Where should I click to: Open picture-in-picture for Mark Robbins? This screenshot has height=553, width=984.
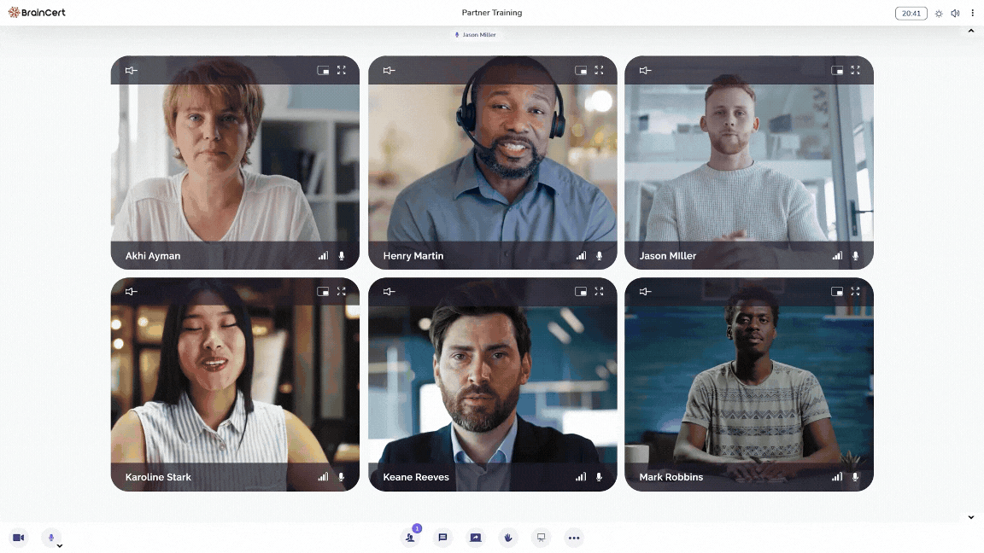coord(837,292)
